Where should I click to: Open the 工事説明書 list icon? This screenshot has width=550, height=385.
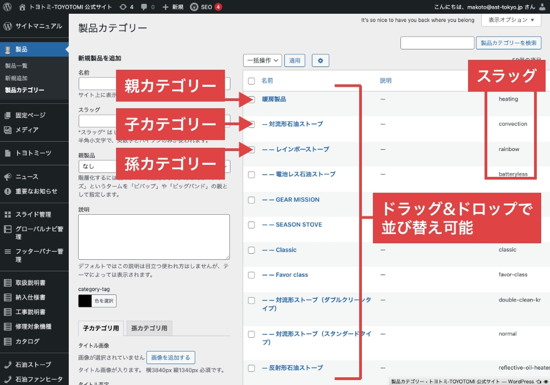[8, 312]
